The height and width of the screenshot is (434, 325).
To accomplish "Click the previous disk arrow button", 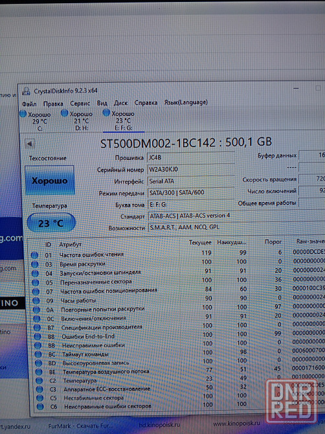I will tap(29, 144).
